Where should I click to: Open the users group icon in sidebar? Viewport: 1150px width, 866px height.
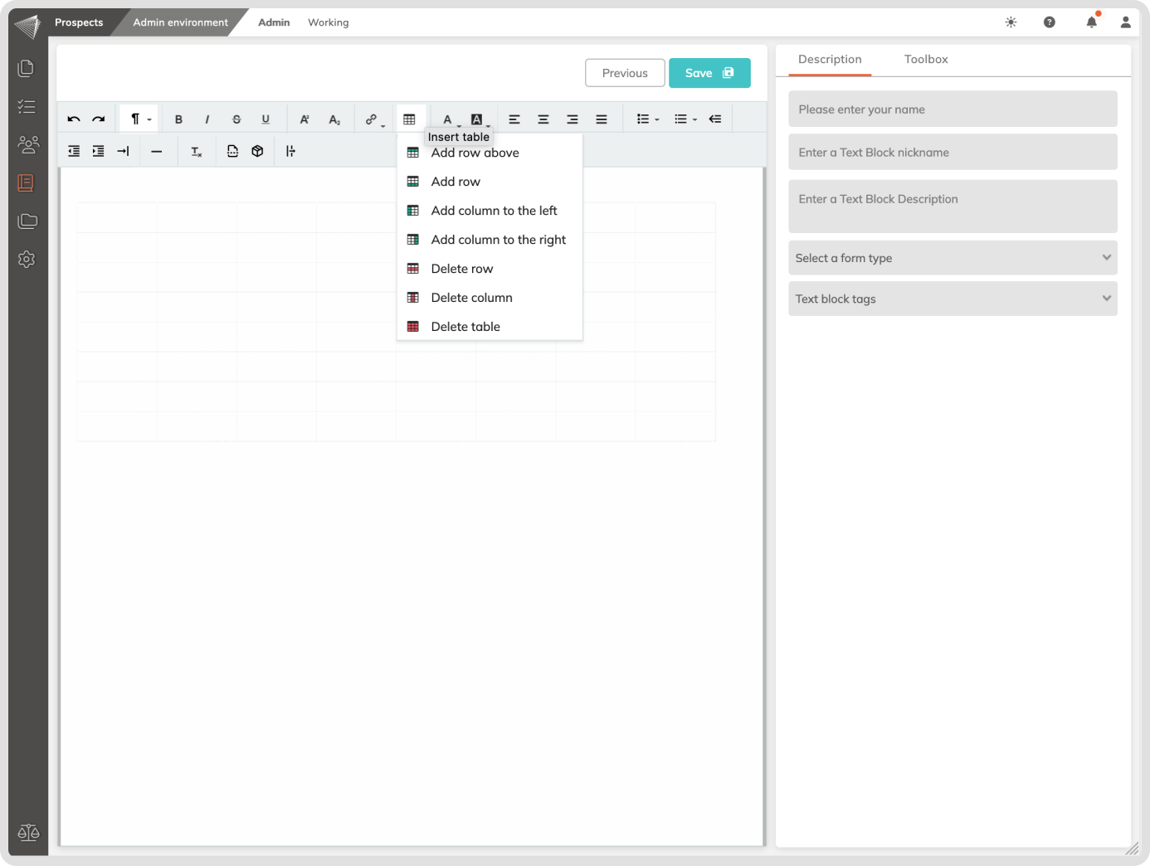click(x=27, y=144)
